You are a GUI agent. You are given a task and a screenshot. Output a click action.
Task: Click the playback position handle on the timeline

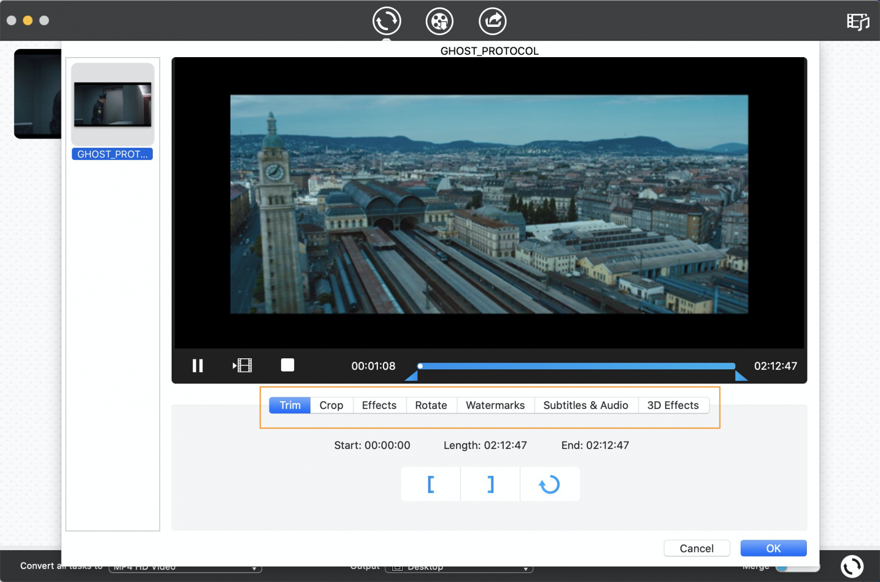click(x=420, y=366)
